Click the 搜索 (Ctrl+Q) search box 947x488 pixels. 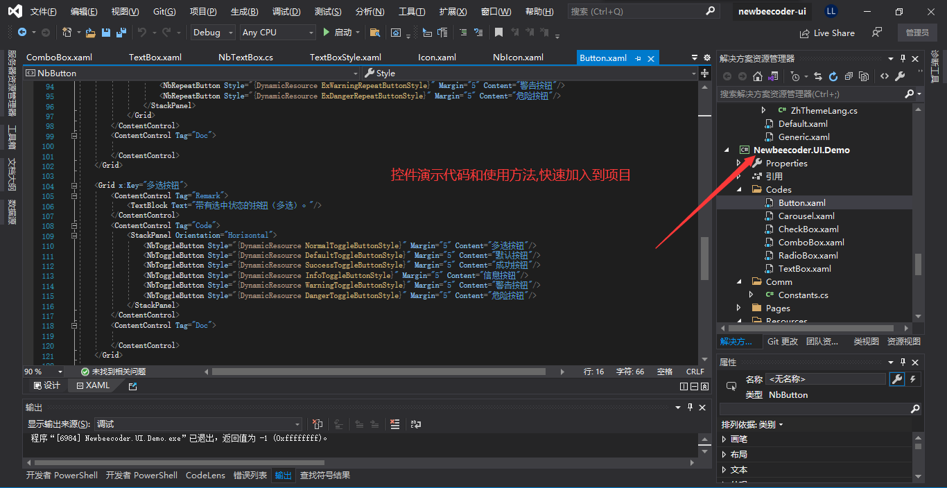[x=643, y=12]
